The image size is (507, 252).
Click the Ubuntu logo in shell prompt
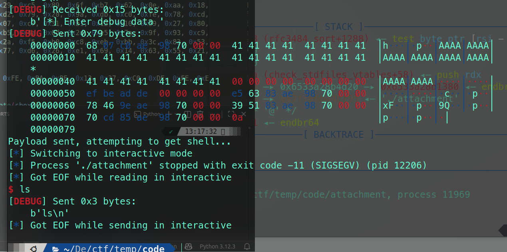pyautogui.click(x=34, y=248)
